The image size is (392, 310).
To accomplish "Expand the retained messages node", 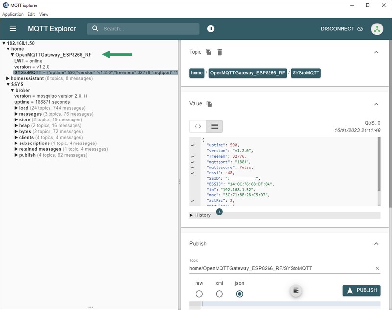I will point(16,149).
